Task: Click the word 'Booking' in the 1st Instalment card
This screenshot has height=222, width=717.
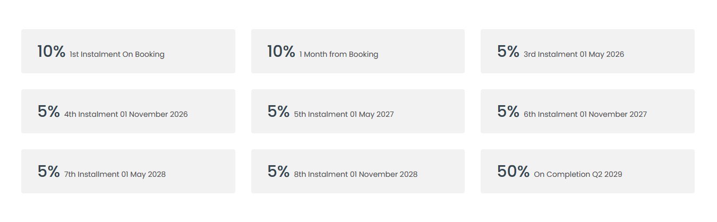Action: [150, 54]
